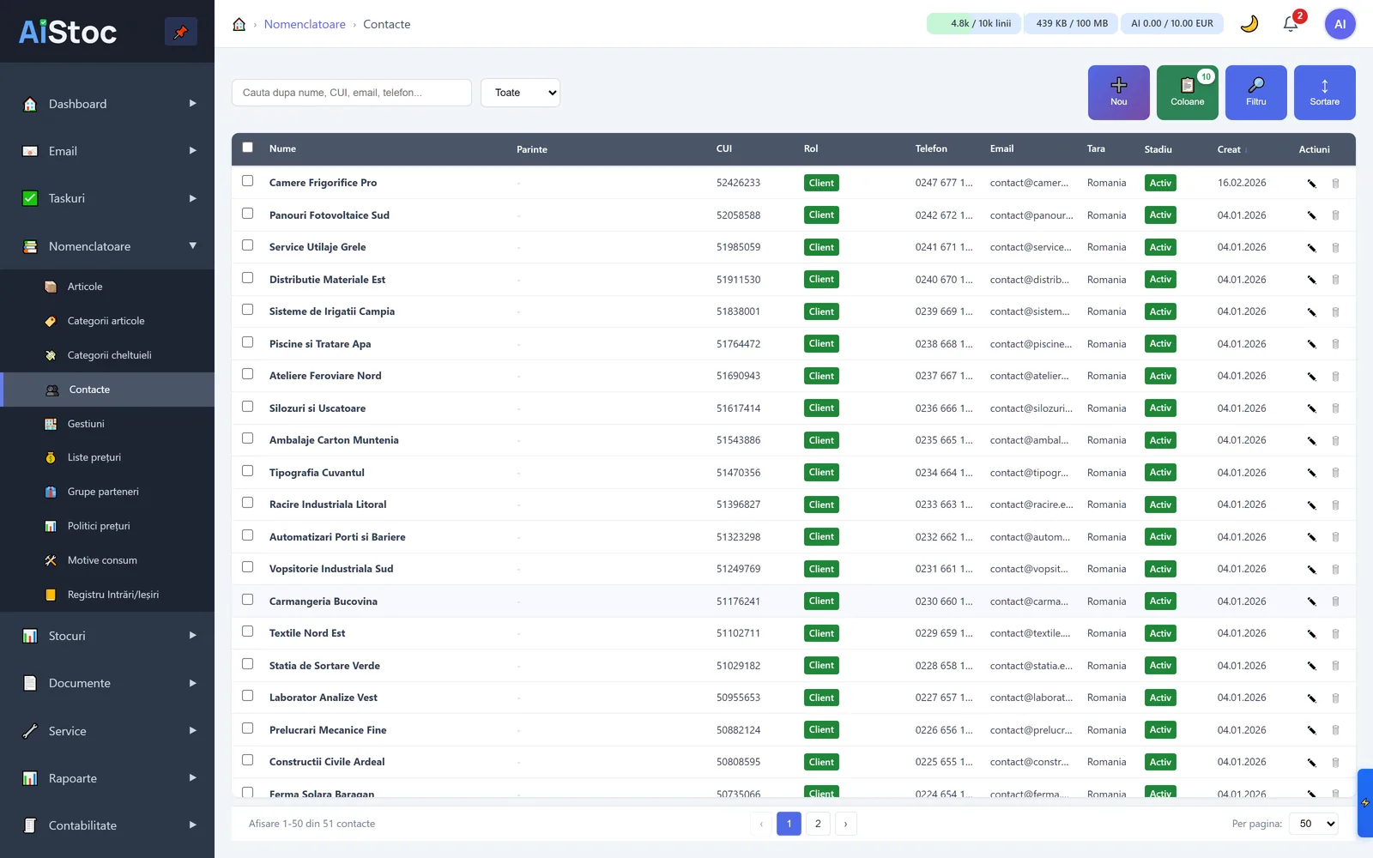Edit Camere Frigorifice Pro with pencil icon
This screenshot has width=1373, height=858.
coord(1311,183)
